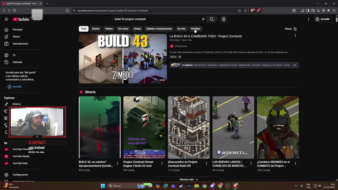Start voice search with the microphone
This screenshot has width=338, height=190.
tap(224, 19)
